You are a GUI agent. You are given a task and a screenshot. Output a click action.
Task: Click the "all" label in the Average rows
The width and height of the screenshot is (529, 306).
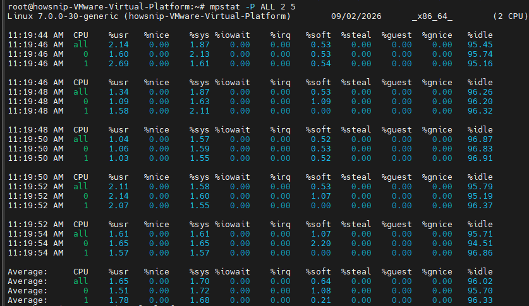tap(81, 281)
